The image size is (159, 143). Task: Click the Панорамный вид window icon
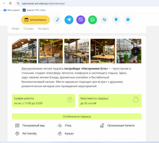pyautogui.click(x=17, y=125)
